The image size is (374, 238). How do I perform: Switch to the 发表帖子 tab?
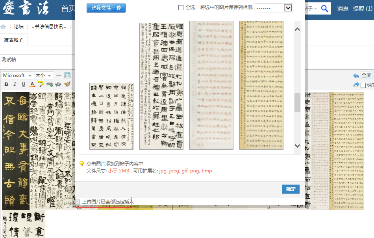[x=14, y=40]
